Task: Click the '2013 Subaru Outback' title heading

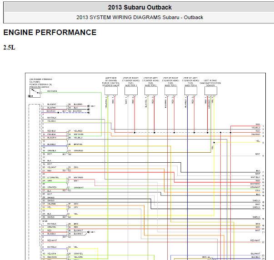Action: pyautogui.click(x=139, y=7)
